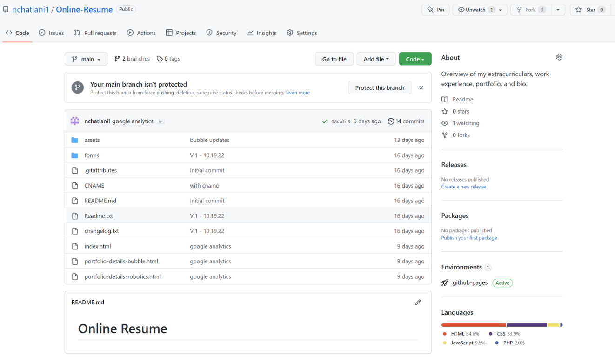The height and width of the screenshot is (363, 615).
Task: Click the PHP 2.0% language entry
Action: 510,343
